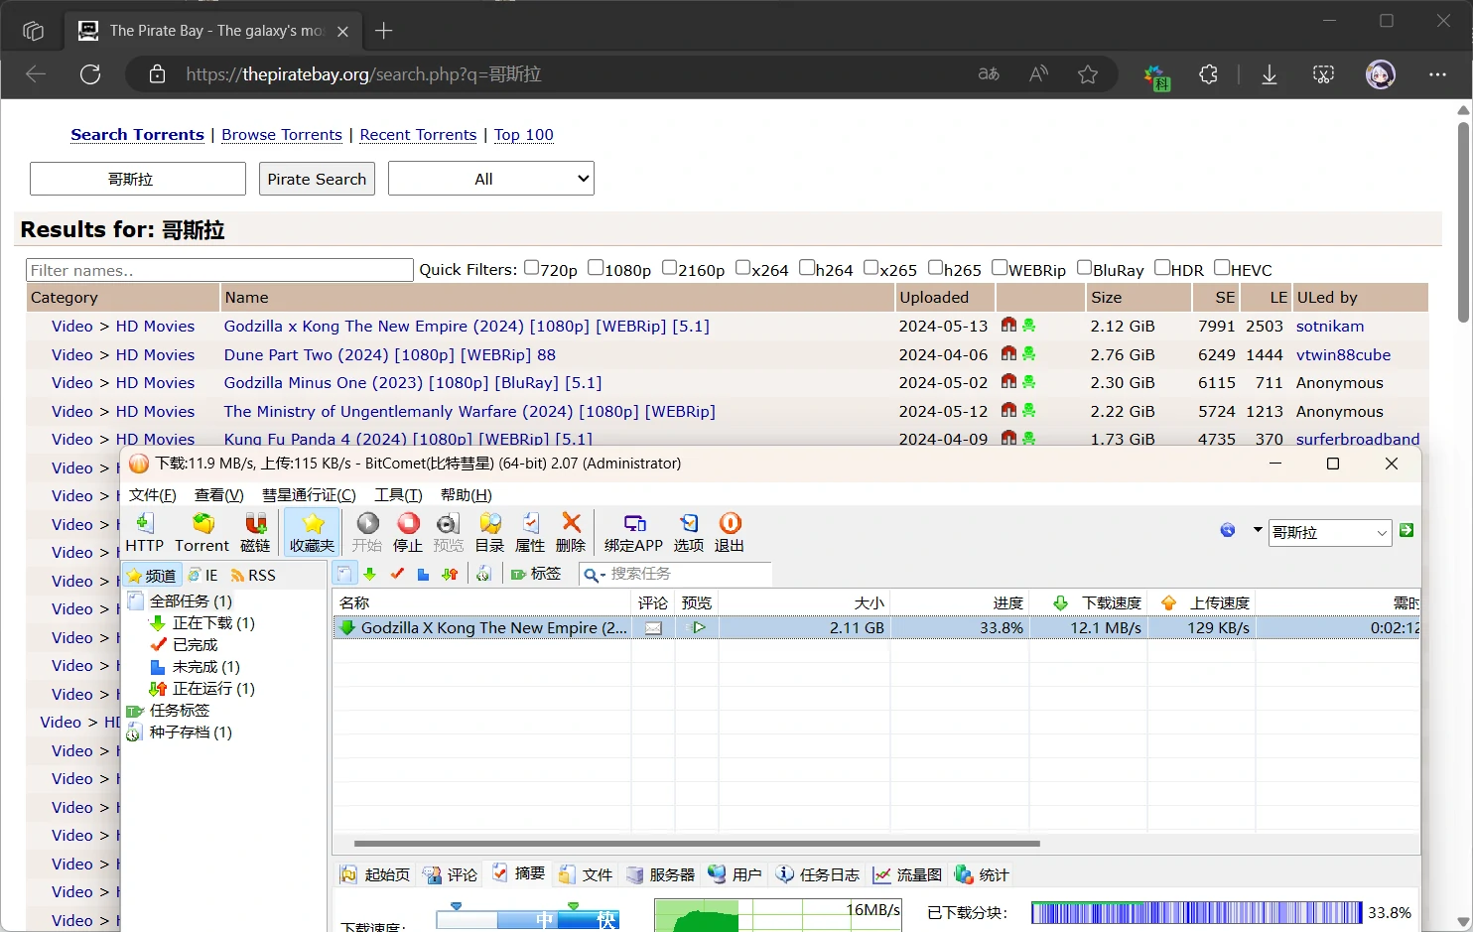Enable the 1080p quick filter
Image resolution: width=1473 pixels, height=932 pixels.
[x=596, y=268]
